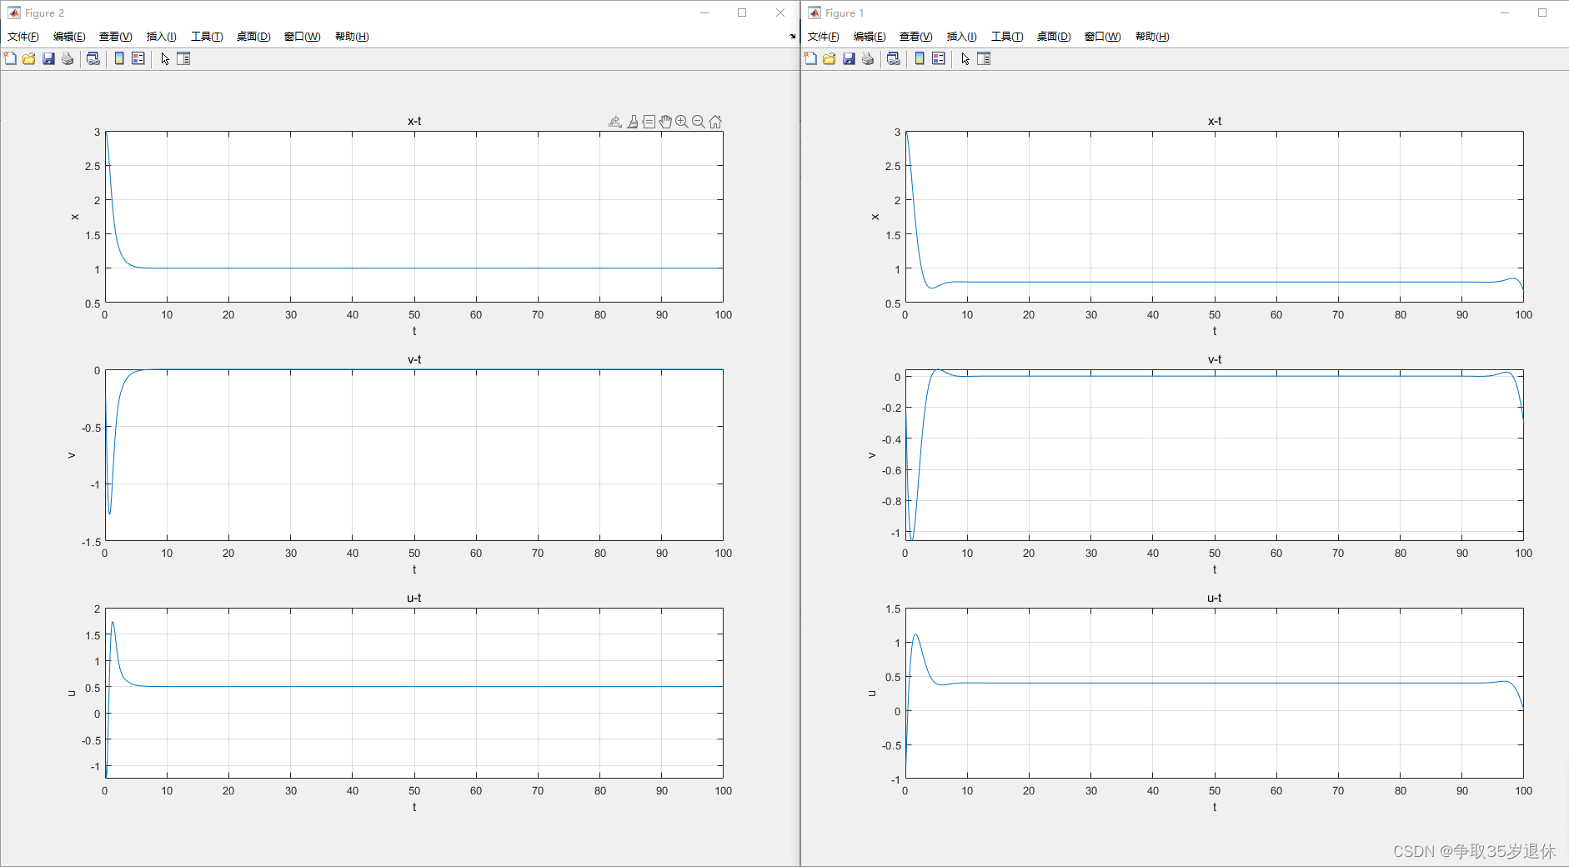The height and width of the screenshot is (867, 1569).
Task: Enable Edit Plot arrow tool in Figure 2
Action: point(165,58)
